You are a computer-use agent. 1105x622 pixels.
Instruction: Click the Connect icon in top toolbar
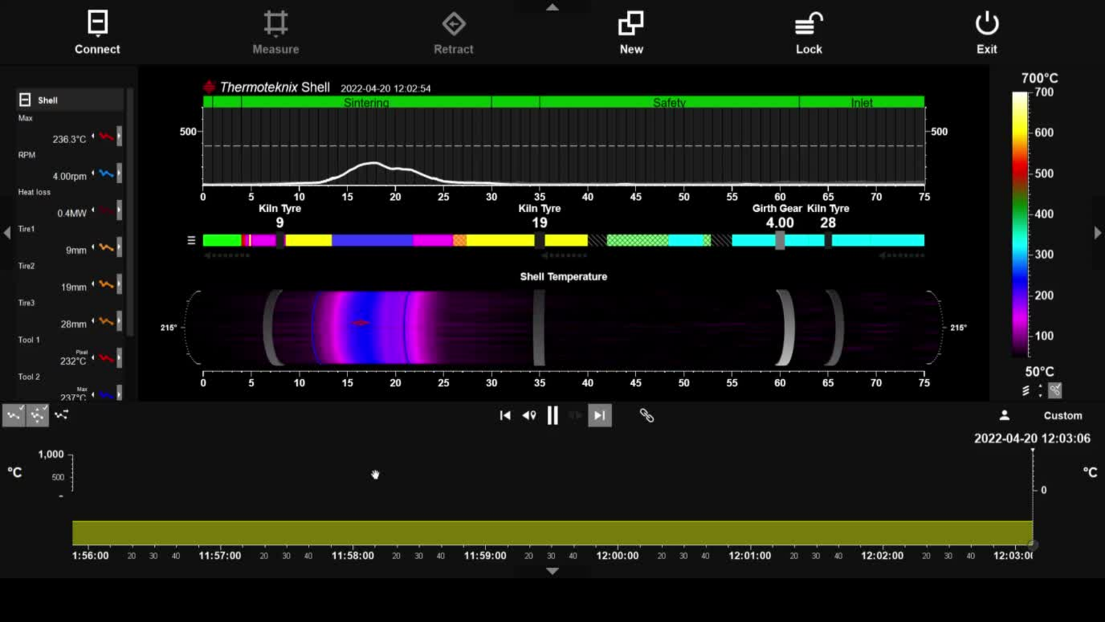(97, 23)
